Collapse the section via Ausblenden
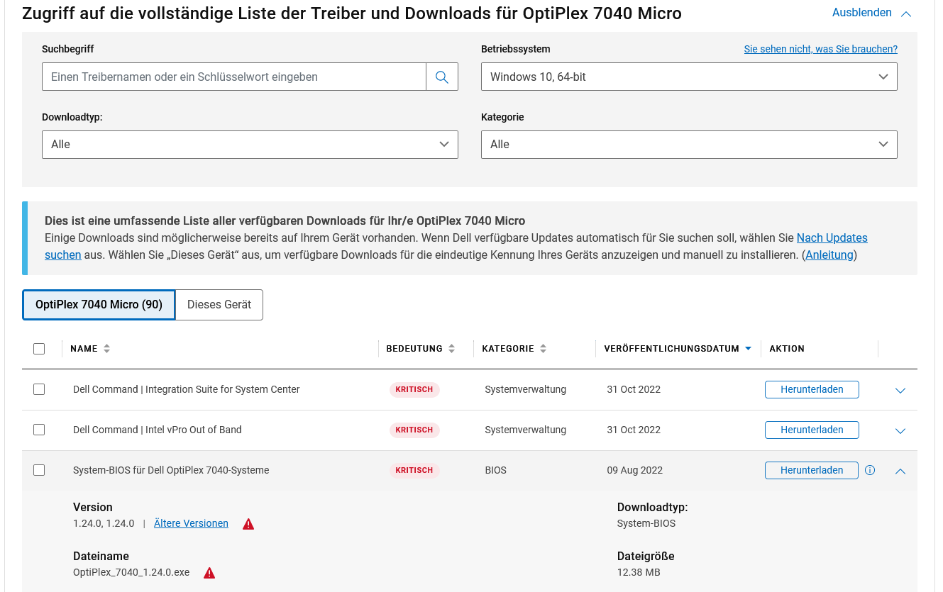The width and height of the screenshot is (943, 592). pyautogui.click(x=871, y=13)
